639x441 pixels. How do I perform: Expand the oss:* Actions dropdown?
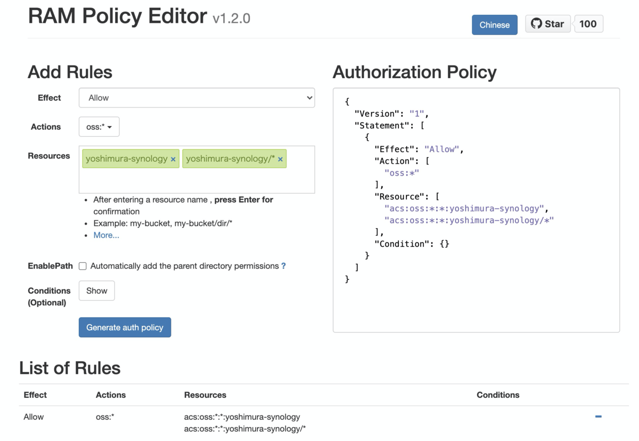coord(99,127)
